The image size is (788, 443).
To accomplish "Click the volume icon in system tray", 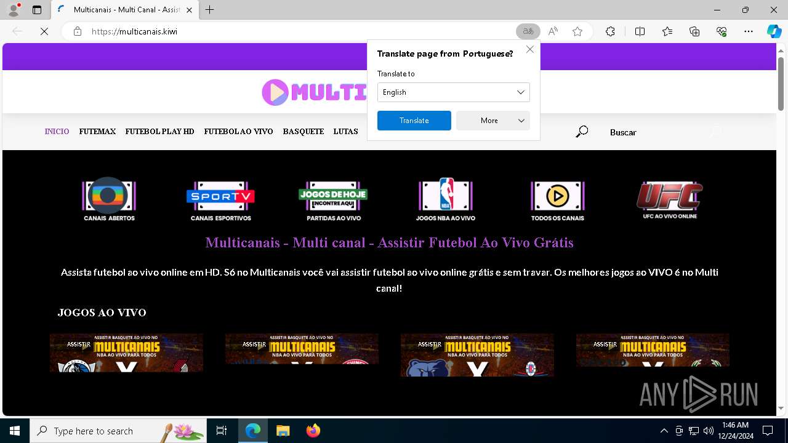I will (x=708, y=431).
